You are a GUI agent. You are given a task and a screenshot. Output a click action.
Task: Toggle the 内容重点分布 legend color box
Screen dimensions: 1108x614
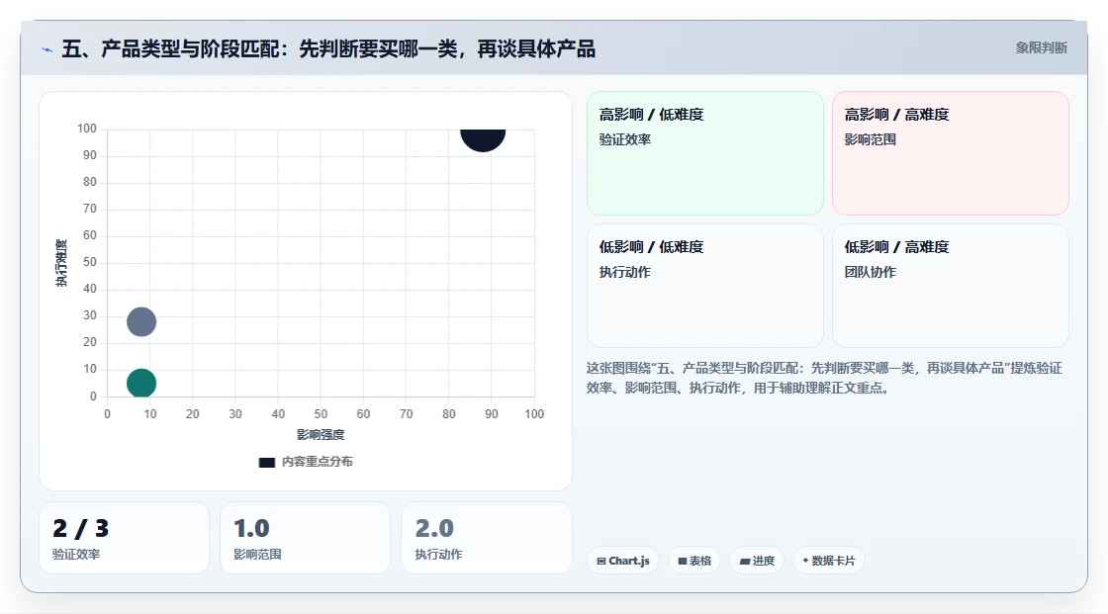coord(266,462)
